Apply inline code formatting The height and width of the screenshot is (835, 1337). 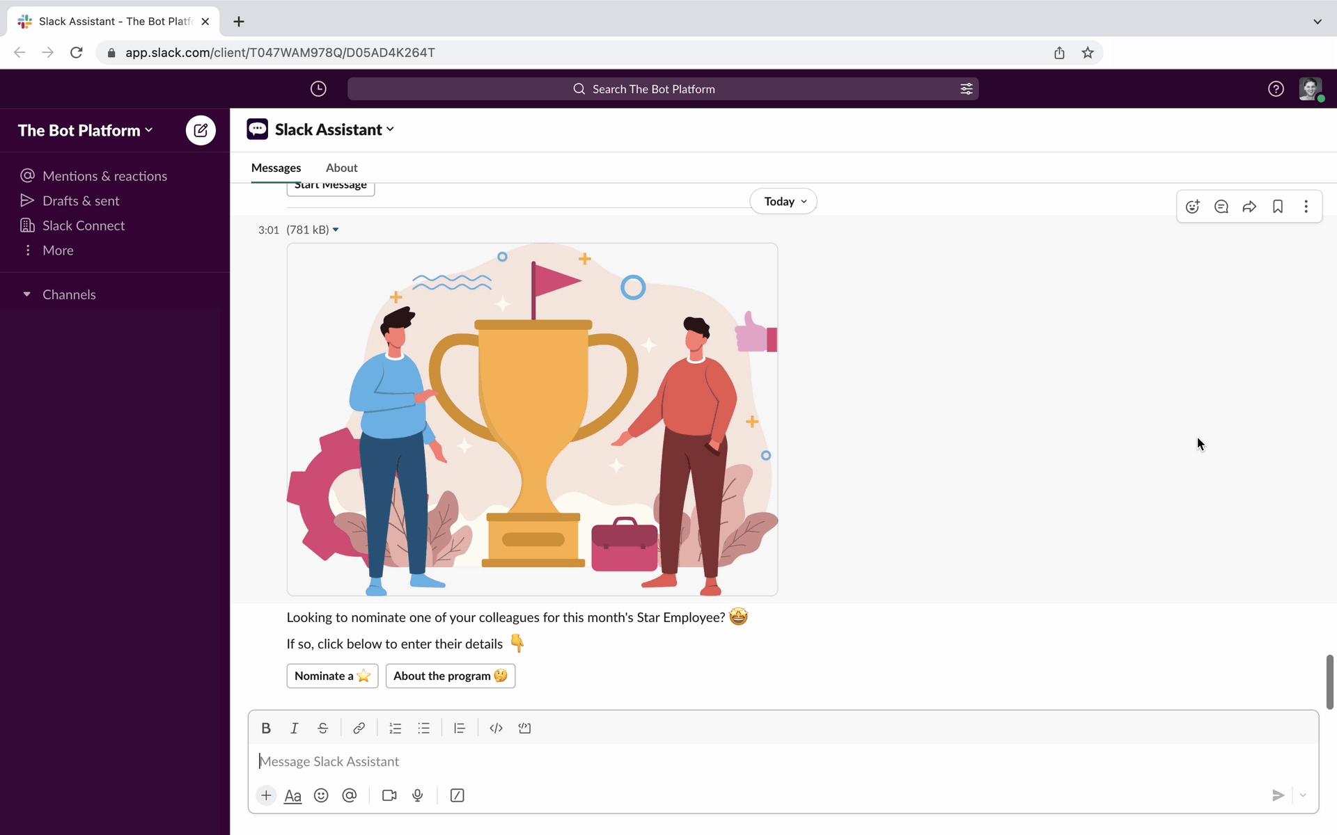[x=497, y=728]
